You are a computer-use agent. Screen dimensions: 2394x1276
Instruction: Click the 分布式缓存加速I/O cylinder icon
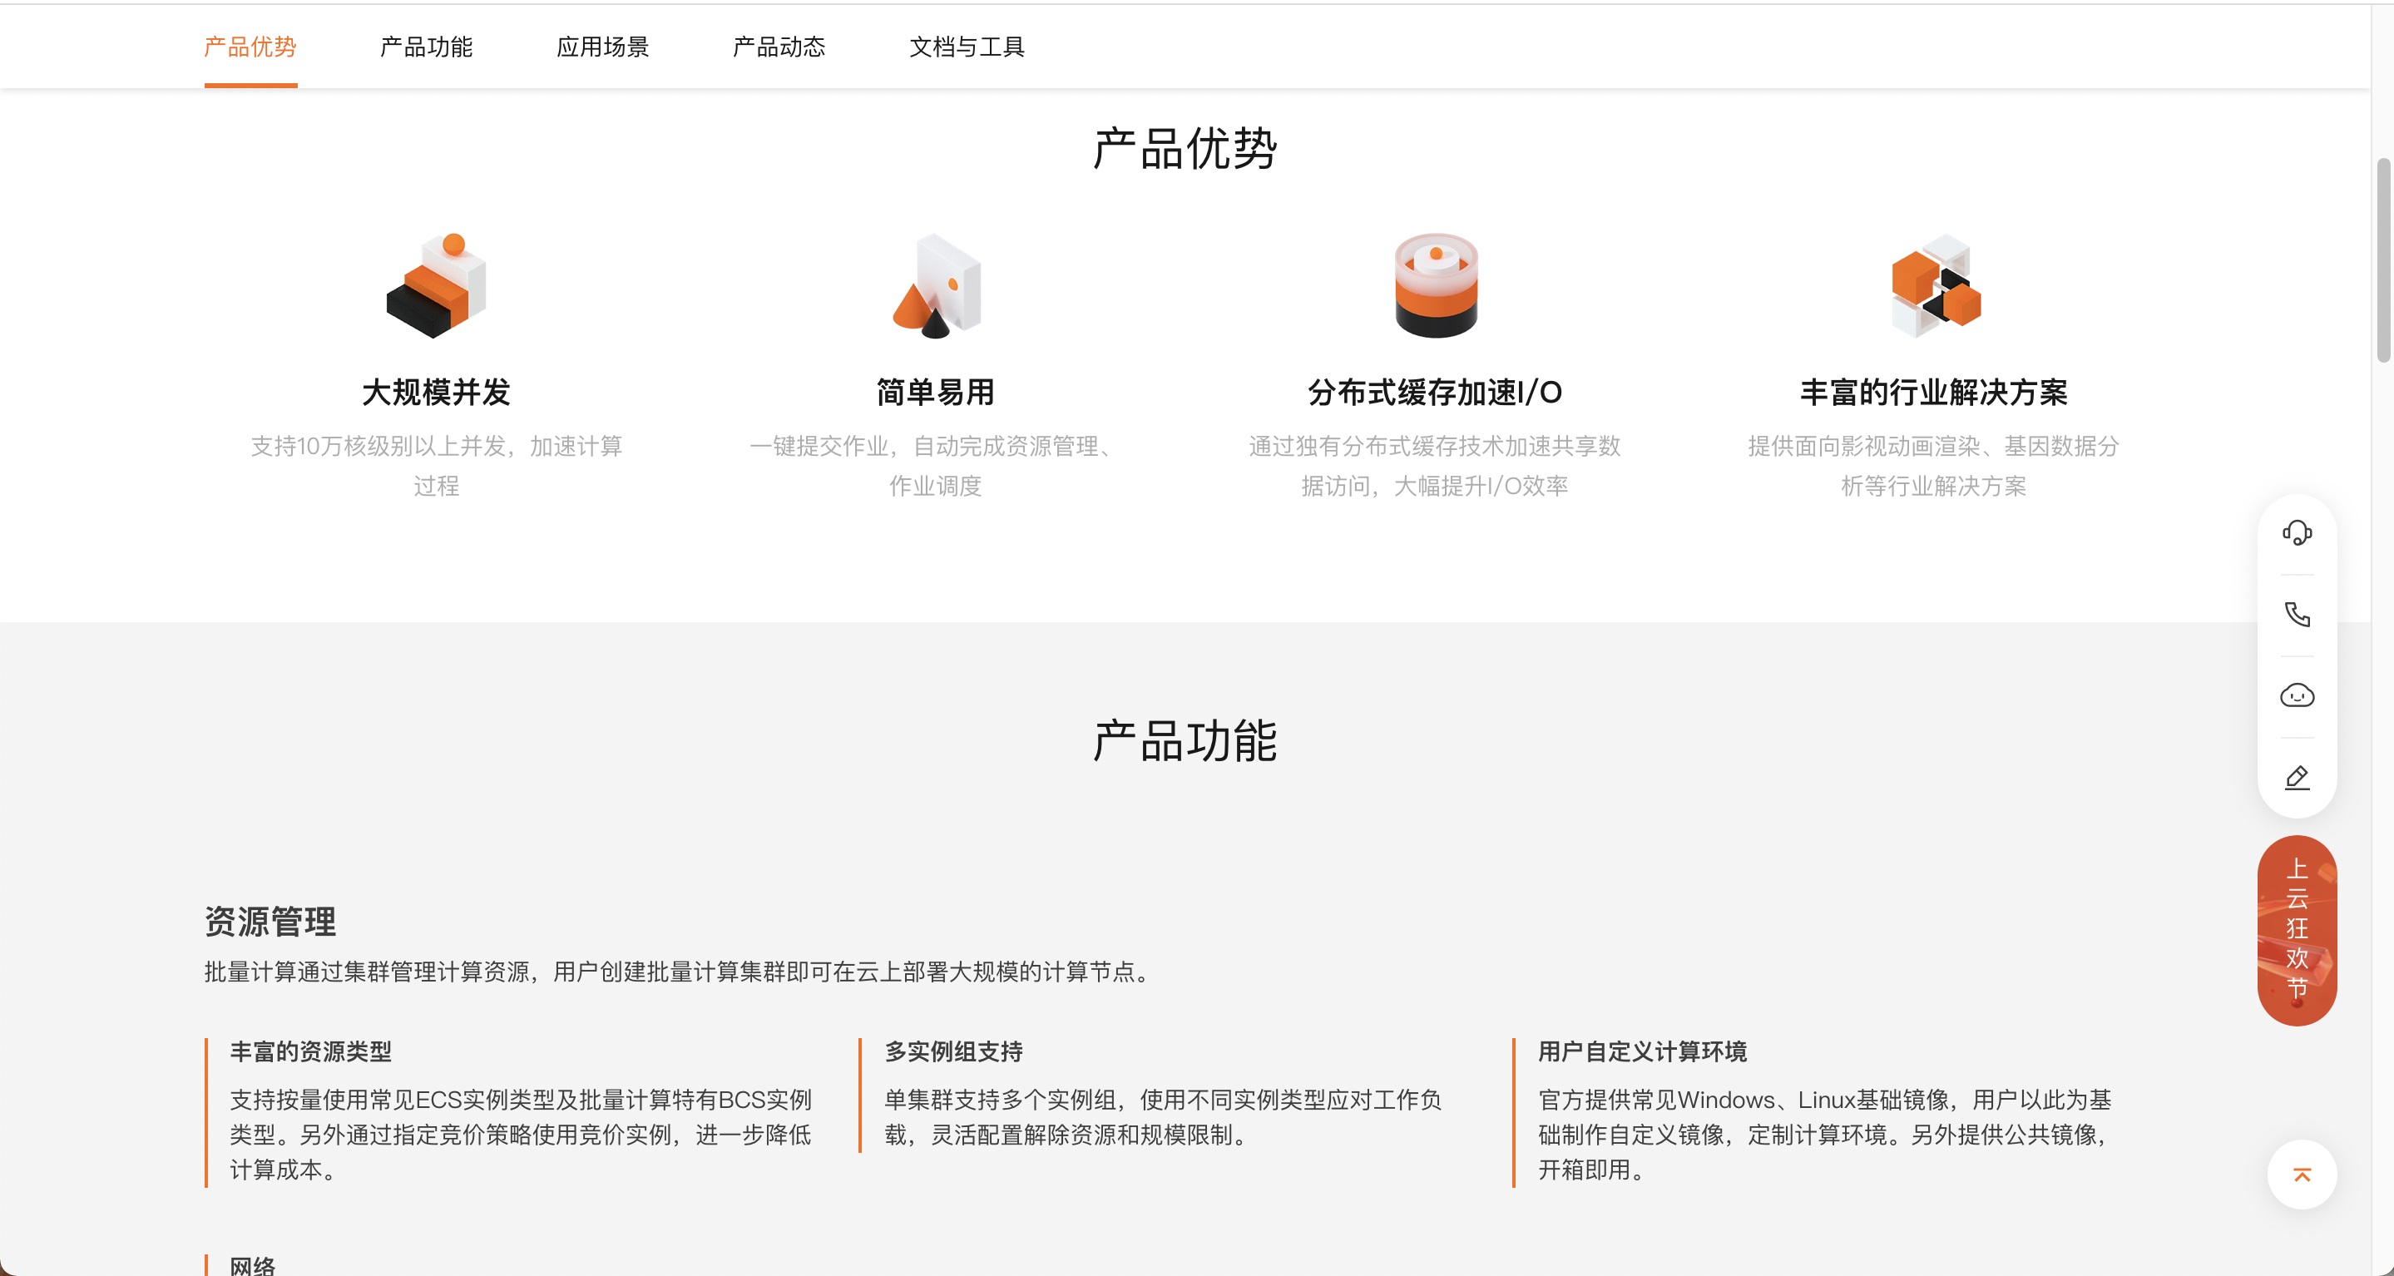tap(1435, 284)
